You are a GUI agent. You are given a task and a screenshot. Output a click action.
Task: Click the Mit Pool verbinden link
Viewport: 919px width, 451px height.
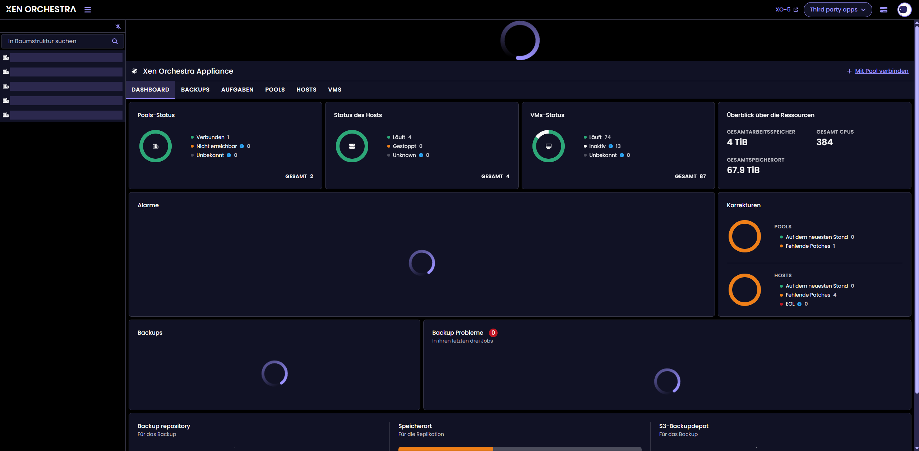881,71
